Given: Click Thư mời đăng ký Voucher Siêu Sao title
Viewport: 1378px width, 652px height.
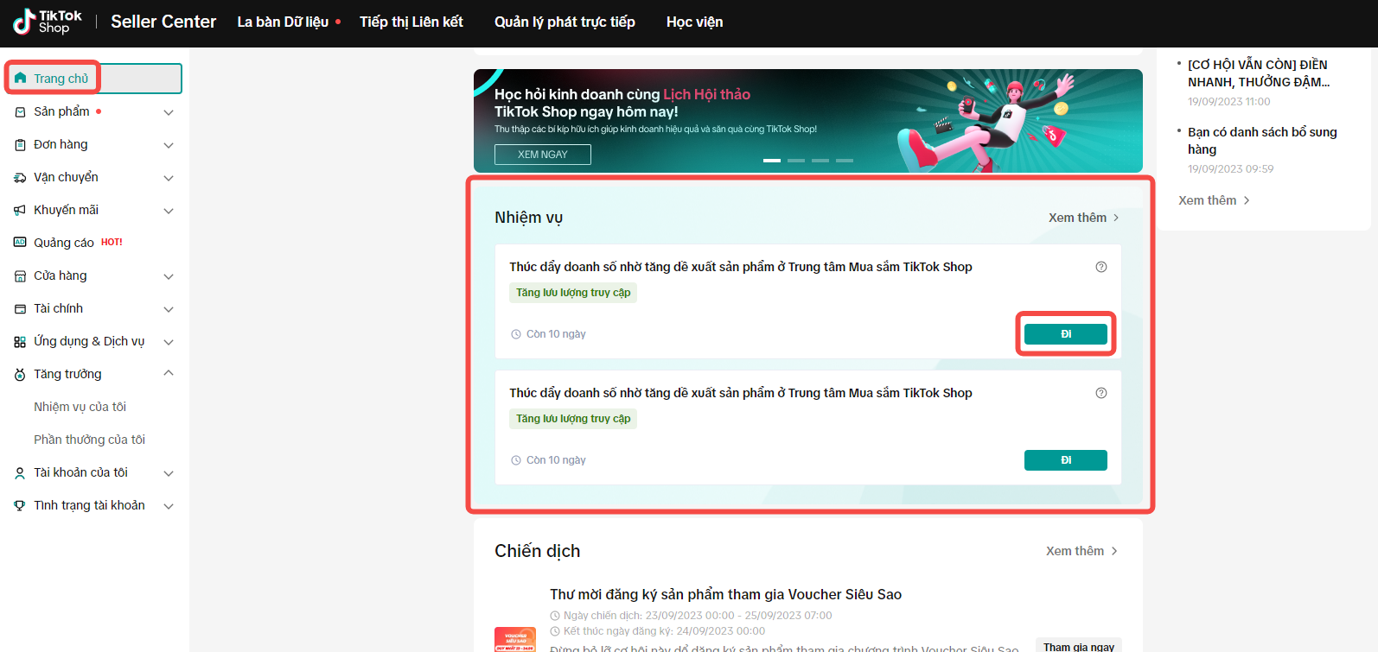Looking at the screenshot, I should click(x=725, y=594).
